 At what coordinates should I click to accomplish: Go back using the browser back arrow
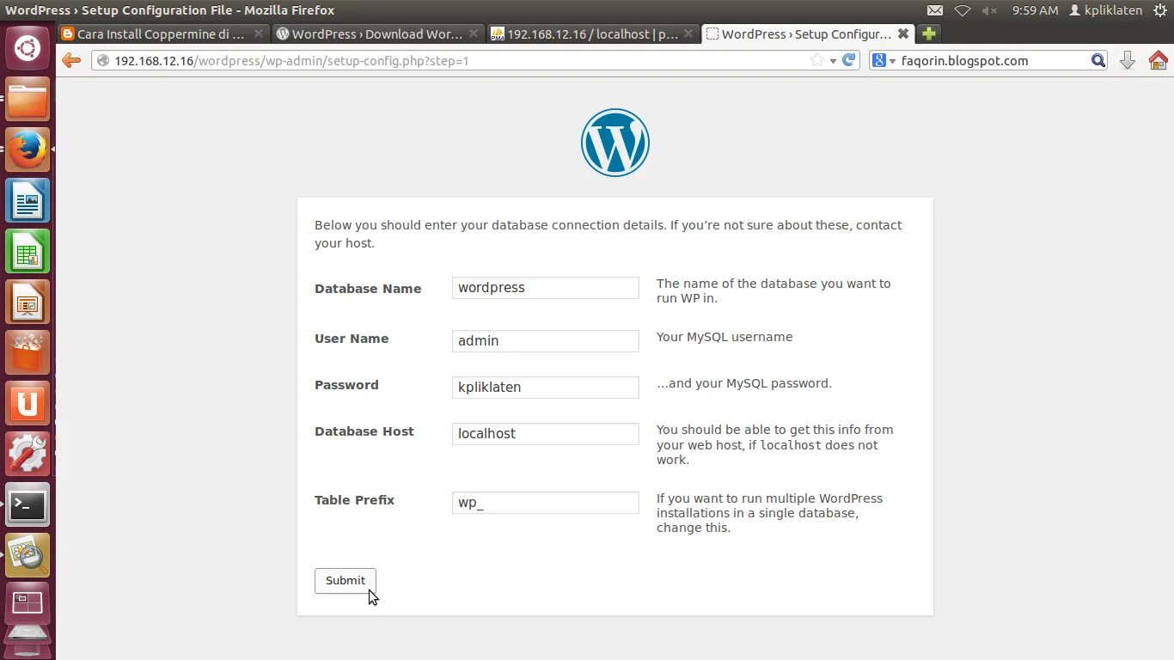[x=71, y=60]
